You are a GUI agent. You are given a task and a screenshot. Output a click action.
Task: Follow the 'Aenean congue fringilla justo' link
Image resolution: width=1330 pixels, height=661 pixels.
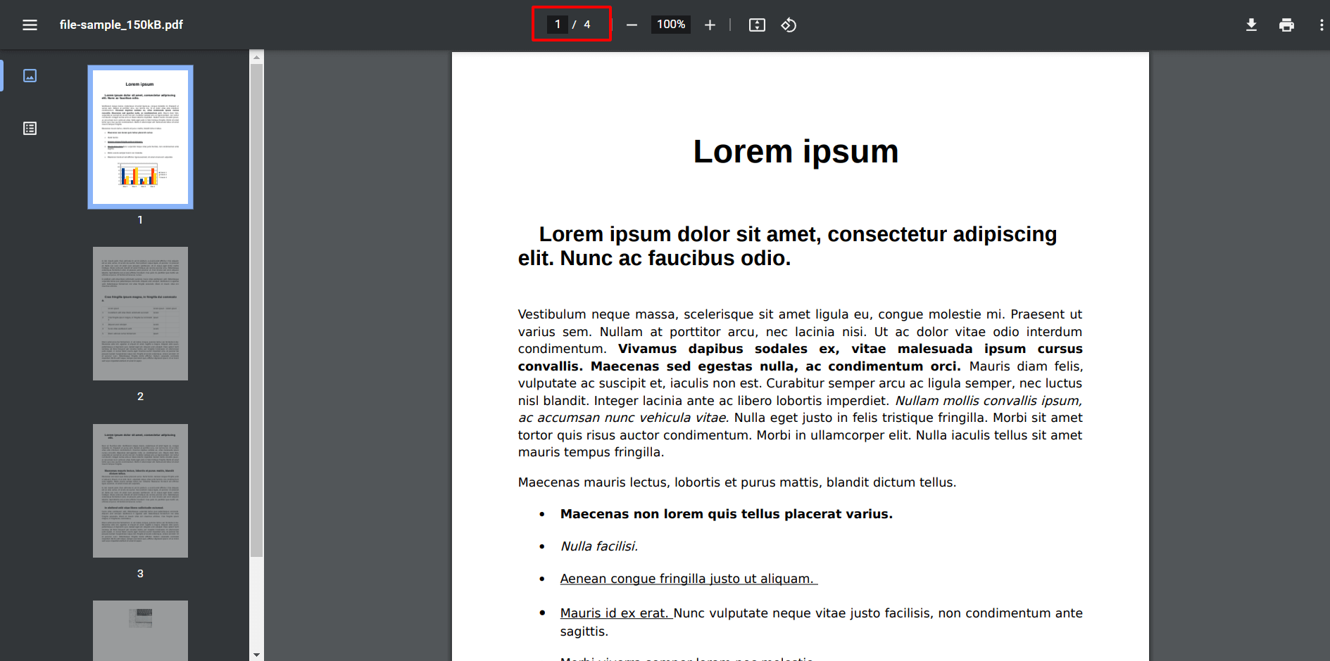[x=687, y=578]
